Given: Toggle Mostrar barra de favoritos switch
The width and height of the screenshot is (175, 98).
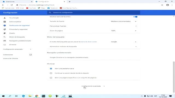Looking at the screenshot, I should coord(135,17).
